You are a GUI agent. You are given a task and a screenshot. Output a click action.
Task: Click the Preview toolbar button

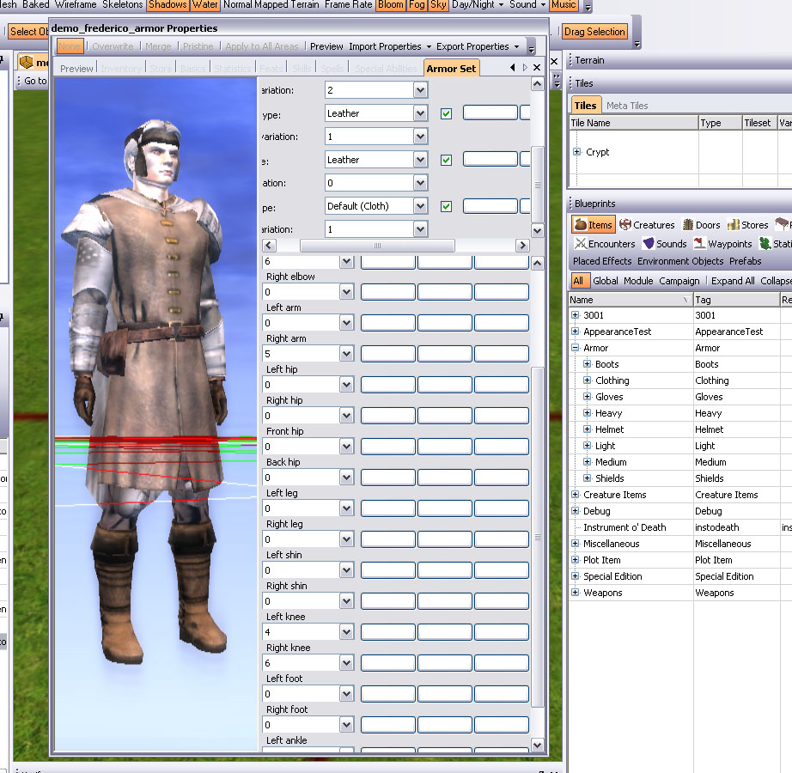(326, 46)
